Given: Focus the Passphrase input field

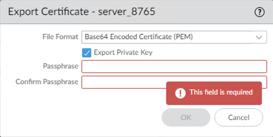Looking at the screenshot, I should click(174, 66).
